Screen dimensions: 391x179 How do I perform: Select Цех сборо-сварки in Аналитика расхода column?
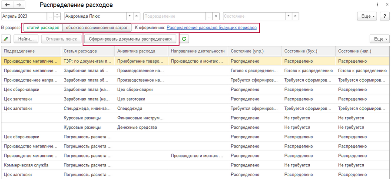141,89
